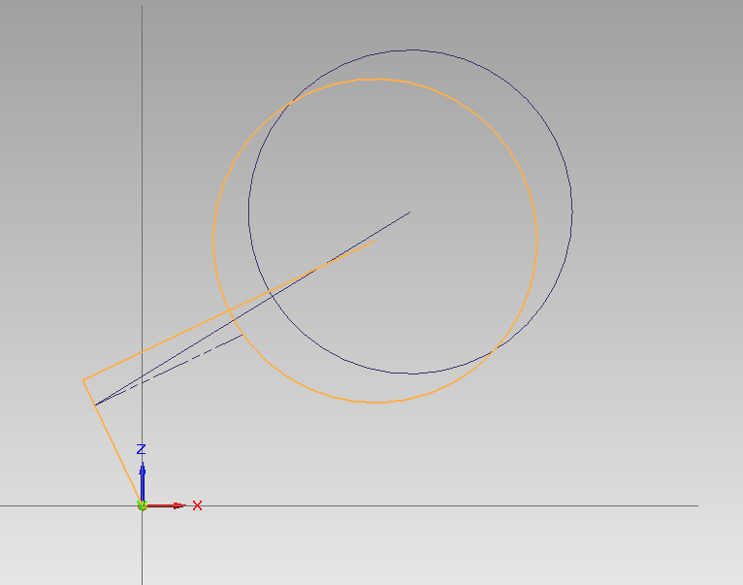Click the blue line endpoint at circle center
Viewport: 743px width, 585px height.
410,211
